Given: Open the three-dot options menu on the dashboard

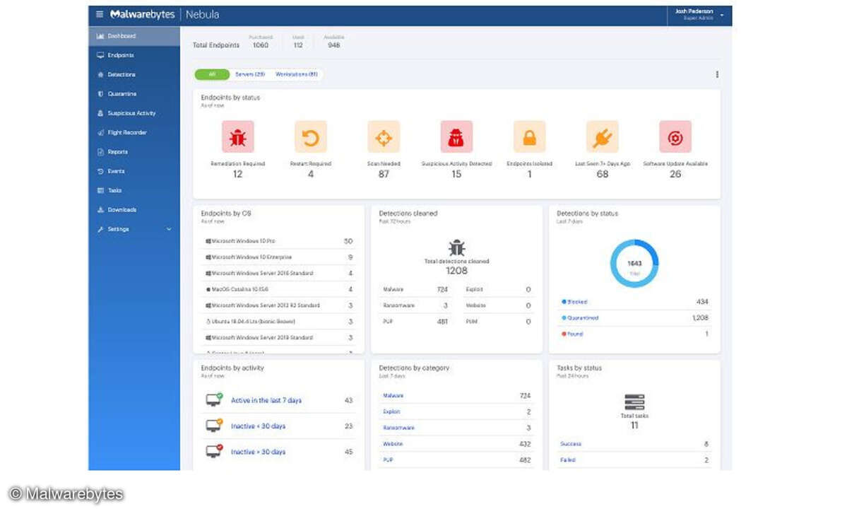Looking at the screenshot, I should tap(717, 74).
